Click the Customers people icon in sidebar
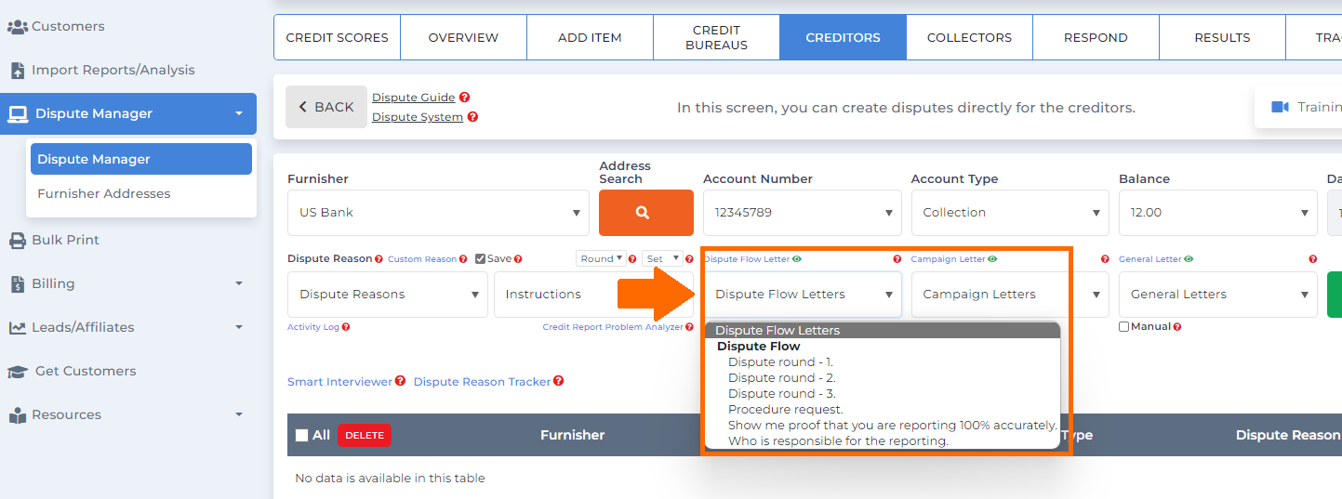Image resolution: width=1342 pixels, height=499 pixels. point(18,27)
